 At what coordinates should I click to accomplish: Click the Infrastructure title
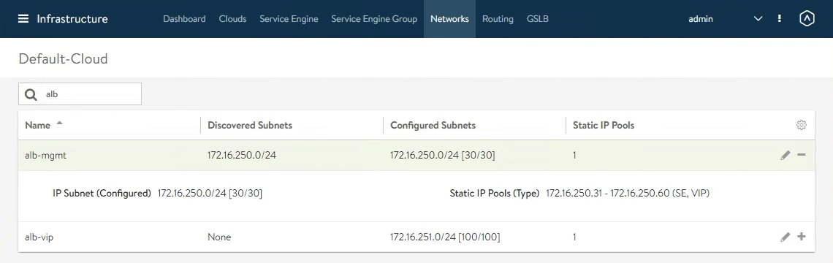point(72,18)
